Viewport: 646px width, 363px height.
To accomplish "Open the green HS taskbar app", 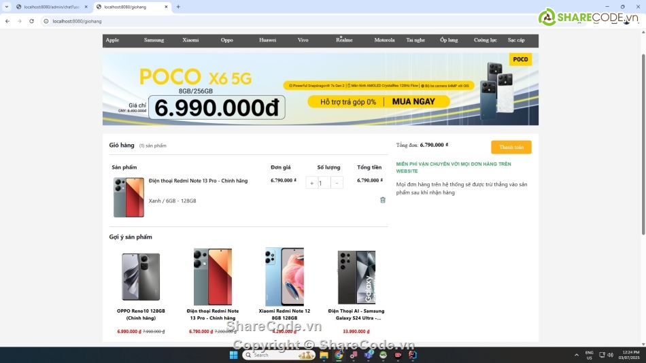I will pos(383,355).
